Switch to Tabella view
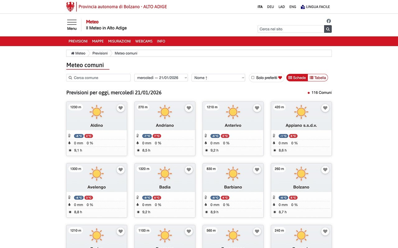This screenshot has width=398, height=248. pos(317,78)
